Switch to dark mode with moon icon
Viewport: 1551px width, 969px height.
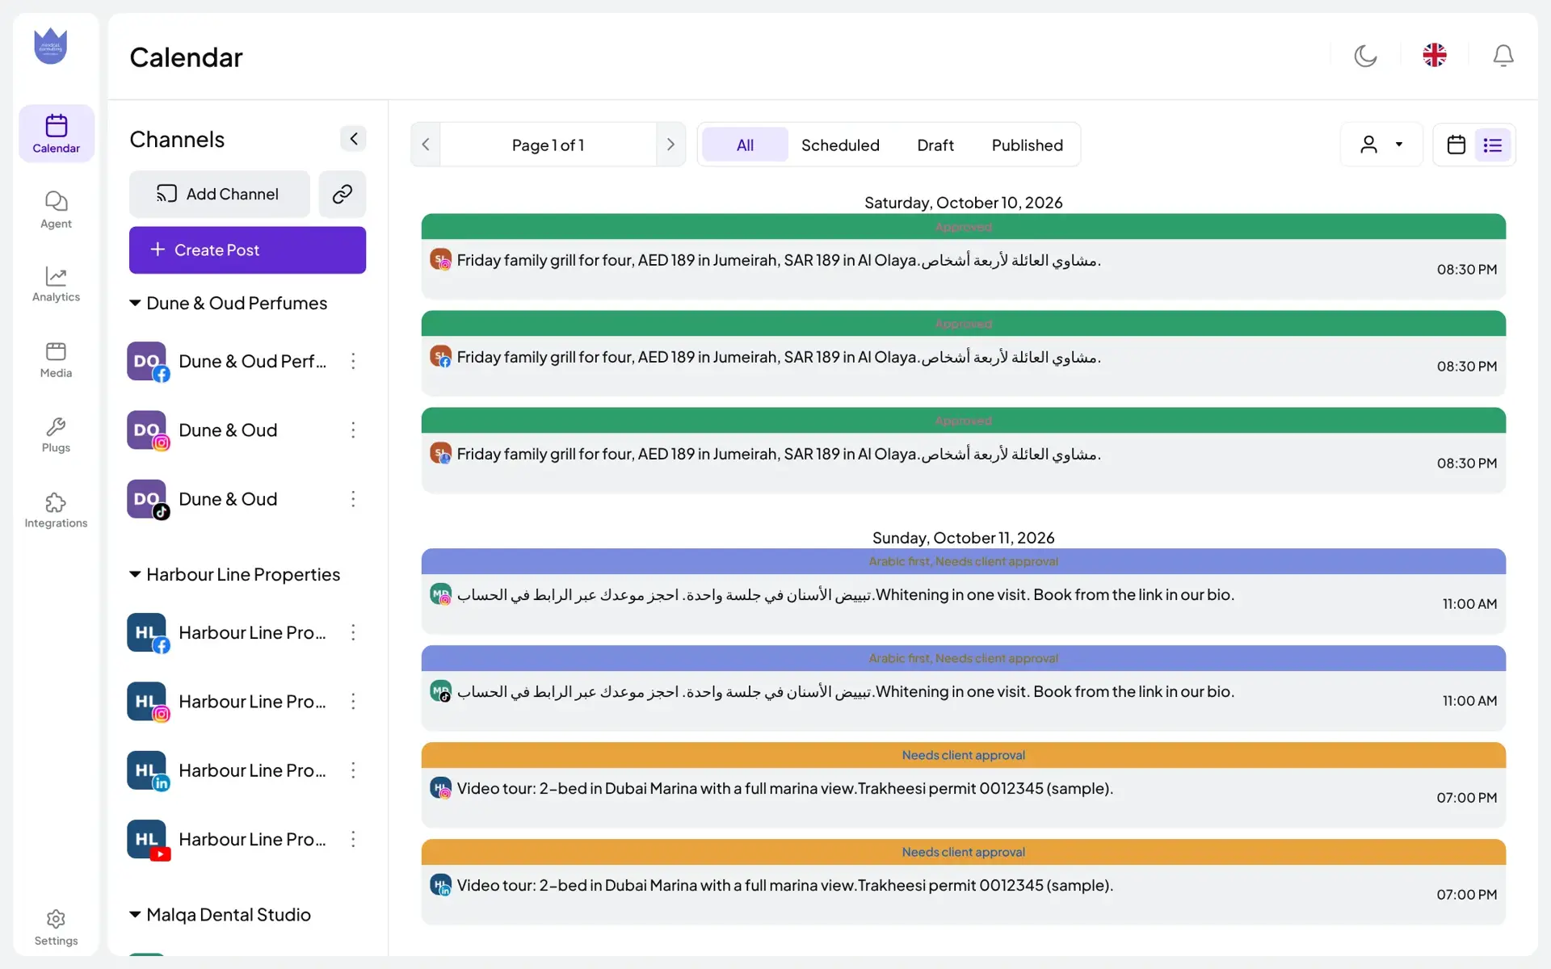coord(1365,56)
